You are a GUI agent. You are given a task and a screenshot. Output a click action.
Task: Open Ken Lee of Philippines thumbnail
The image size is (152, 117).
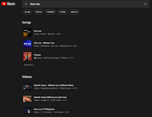(27, 111)
